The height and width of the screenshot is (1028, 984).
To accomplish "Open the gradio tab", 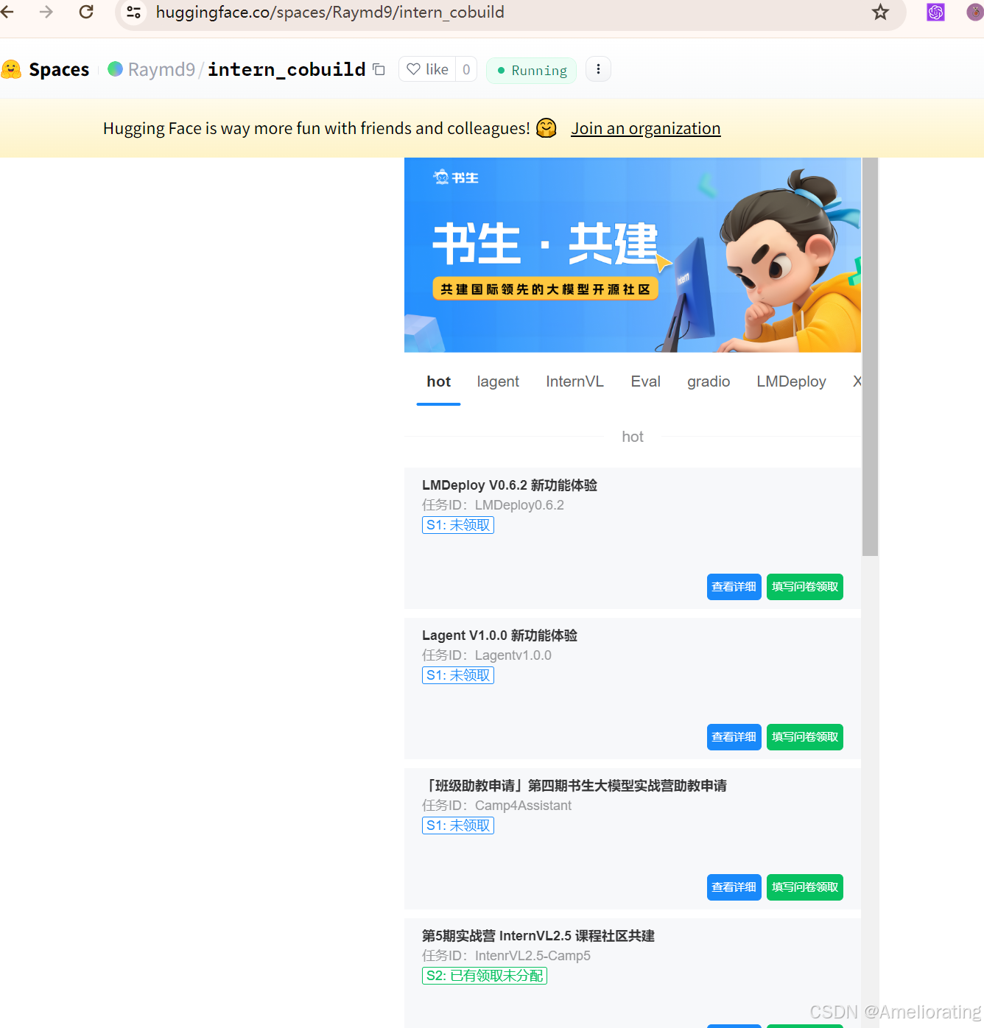I will pyautogui.click(x=708, y=381).
